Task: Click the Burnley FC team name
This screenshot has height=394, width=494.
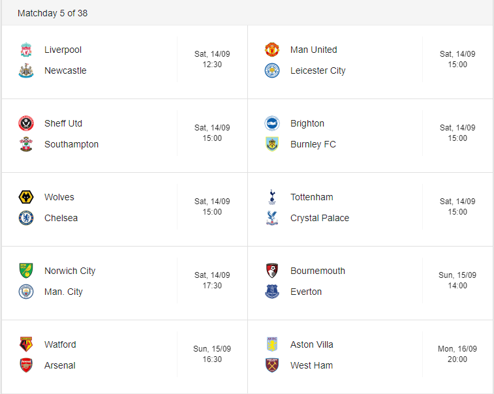Action: point(313,144)
